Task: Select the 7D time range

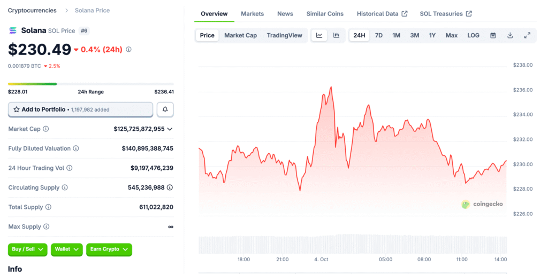Action: tap(378, 35)
